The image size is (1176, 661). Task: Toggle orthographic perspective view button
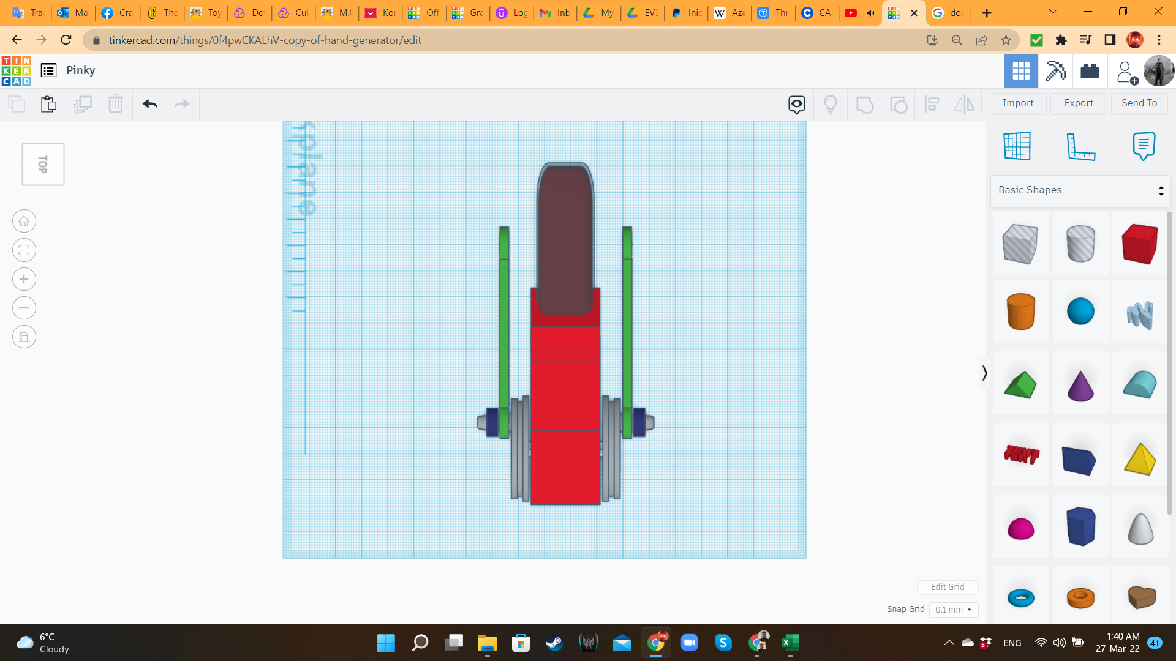(x=24, y=337)
